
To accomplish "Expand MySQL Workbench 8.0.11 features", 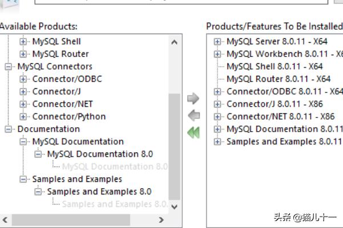I will pyautogui.click(x=217, y=54).
